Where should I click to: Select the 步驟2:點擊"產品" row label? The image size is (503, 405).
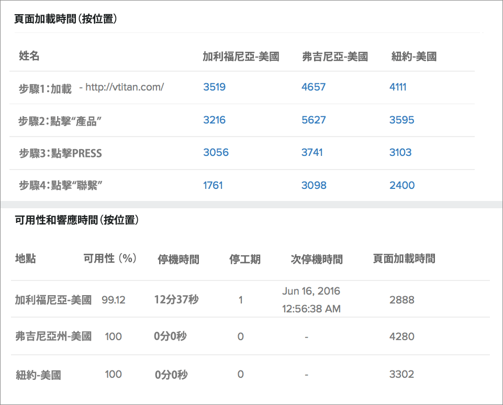click(60, 121)
